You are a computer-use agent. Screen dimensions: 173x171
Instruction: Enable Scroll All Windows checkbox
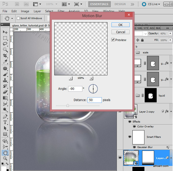pos(18,18)
